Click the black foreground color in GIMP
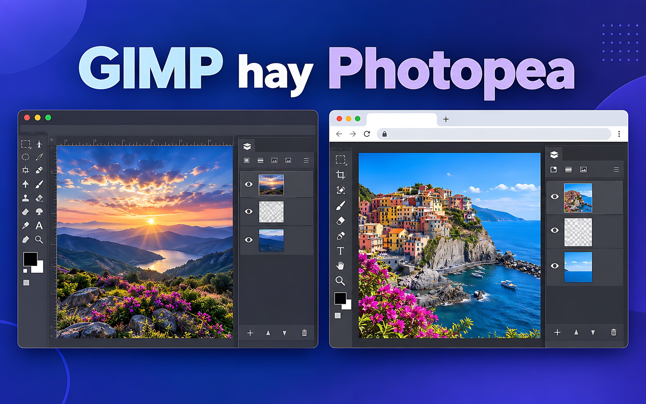 pyautogui.click(x=30, y=259)
